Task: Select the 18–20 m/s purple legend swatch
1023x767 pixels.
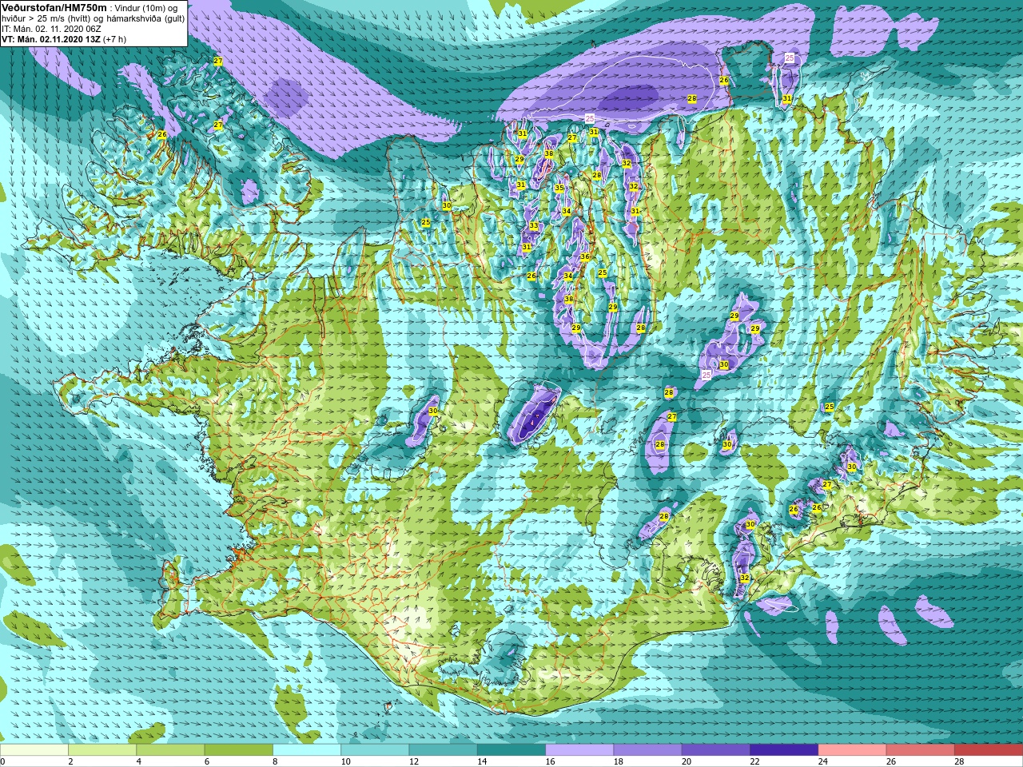Action: point(648,750)
